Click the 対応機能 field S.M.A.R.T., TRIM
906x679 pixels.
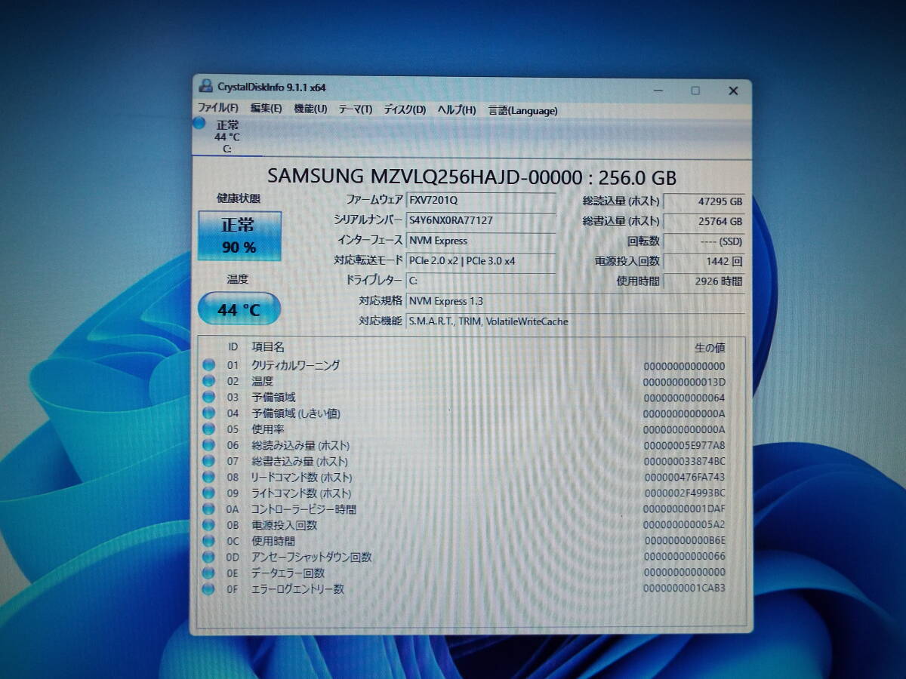575,321
